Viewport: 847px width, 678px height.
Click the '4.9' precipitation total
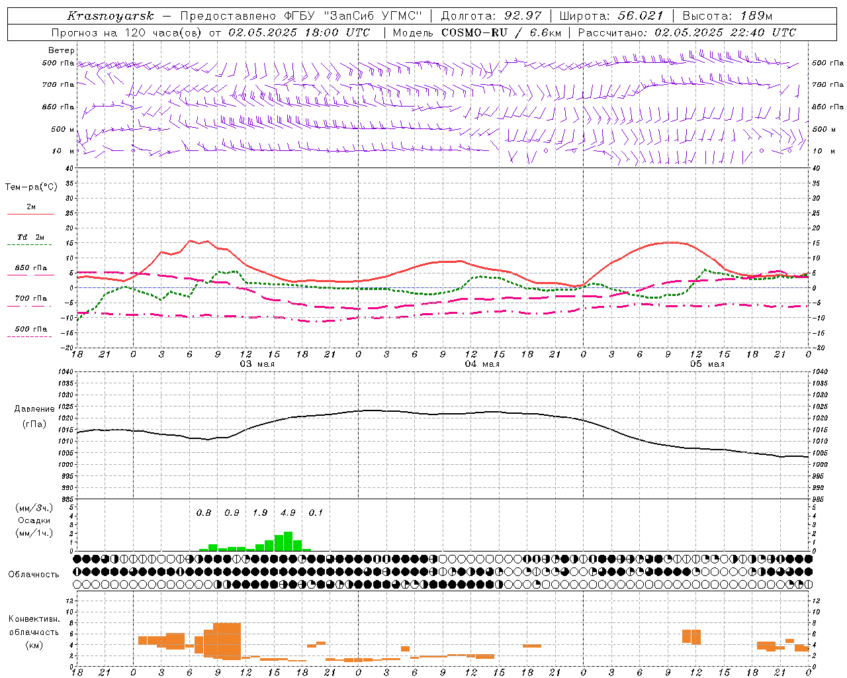coord(288,513)
